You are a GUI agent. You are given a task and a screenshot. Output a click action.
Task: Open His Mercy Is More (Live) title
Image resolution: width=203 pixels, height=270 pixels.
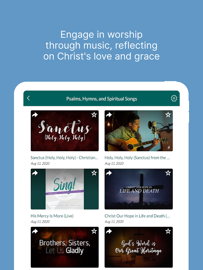tap(52, 216)
